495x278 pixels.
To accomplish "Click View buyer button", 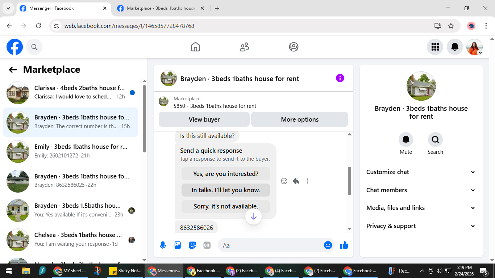I will 204,119.
